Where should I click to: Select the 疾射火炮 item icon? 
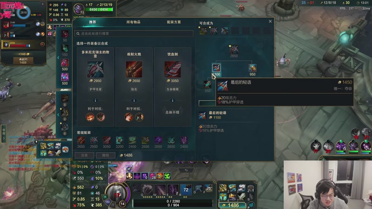(x=134, y=69)
